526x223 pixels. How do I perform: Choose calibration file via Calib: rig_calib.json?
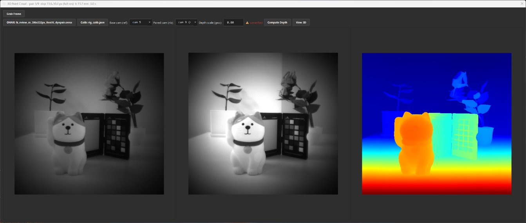coord(92,22)
